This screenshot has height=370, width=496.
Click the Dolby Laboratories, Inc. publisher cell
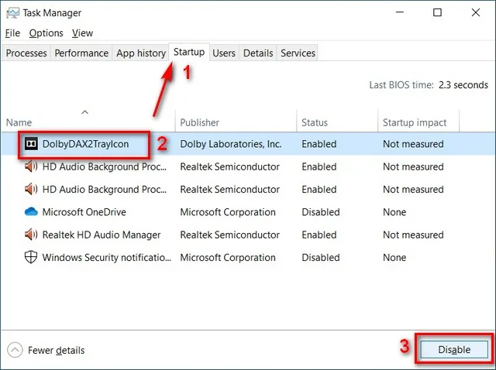pyautogui.click(x=231, y=144)
